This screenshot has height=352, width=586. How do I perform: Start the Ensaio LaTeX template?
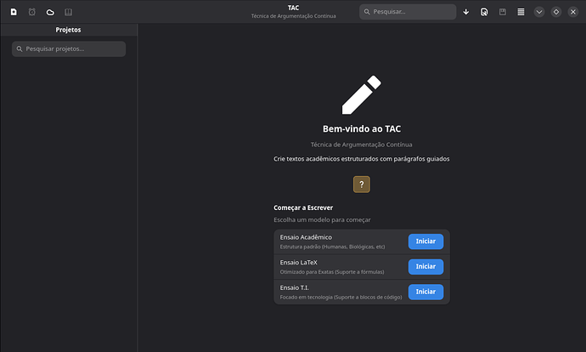pos(425,267)
